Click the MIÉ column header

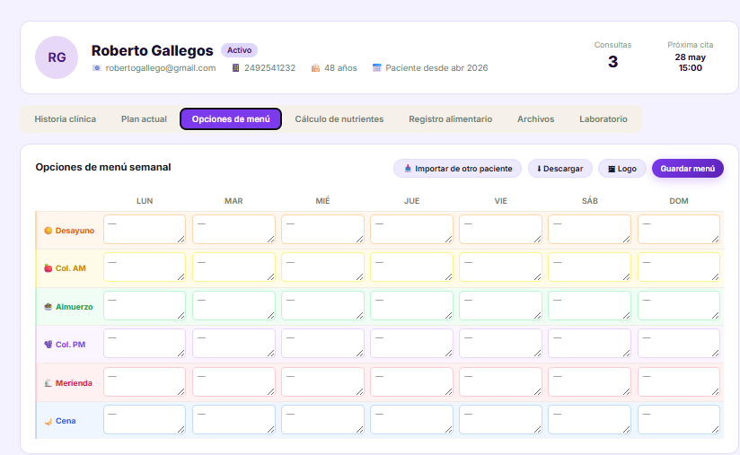pyautogui.click(x=322, y=201)
